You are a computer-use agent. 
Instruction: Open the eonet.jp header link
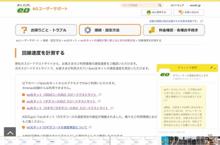195,5
